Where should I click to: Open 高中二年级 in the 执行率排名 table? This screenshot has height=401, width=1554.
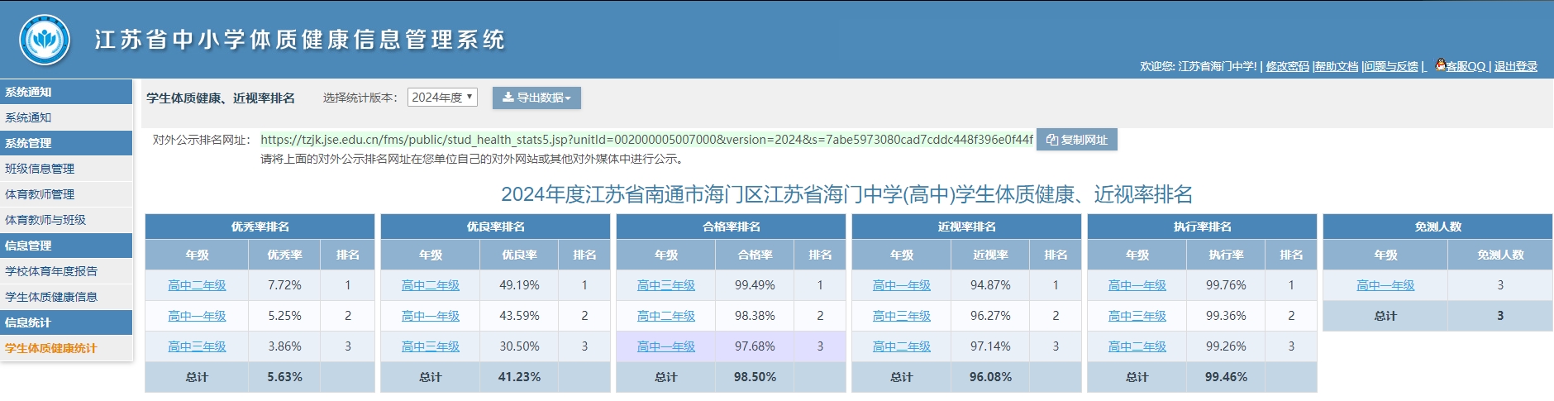(1137, 346)
